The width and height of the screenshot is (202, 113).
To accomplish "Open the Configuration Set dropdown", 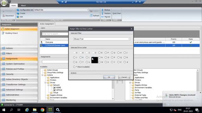I will (88, 10).
